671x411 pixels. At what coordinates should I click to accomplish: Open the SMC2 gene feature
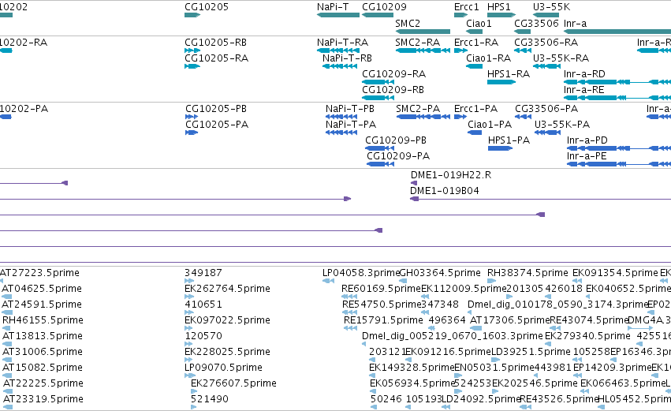pyautogui.click(x=423, y=32)
